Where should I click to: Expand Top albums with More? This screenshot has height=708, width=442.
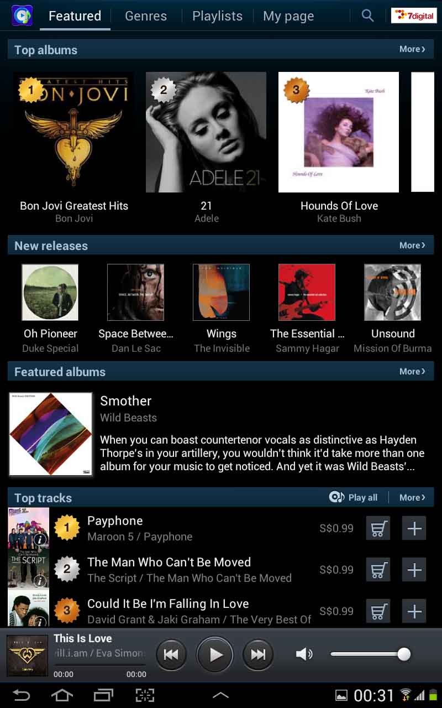pyautogui.click(x=412, y=49)
